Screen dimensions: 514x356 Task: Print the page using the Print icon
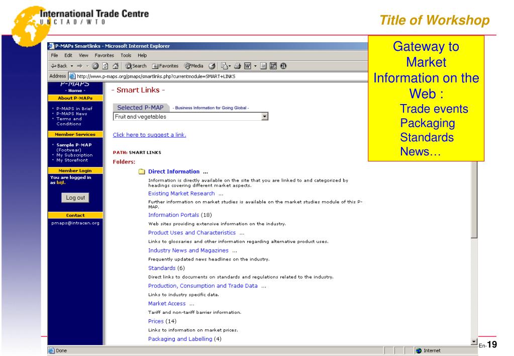tap(237, 66)
